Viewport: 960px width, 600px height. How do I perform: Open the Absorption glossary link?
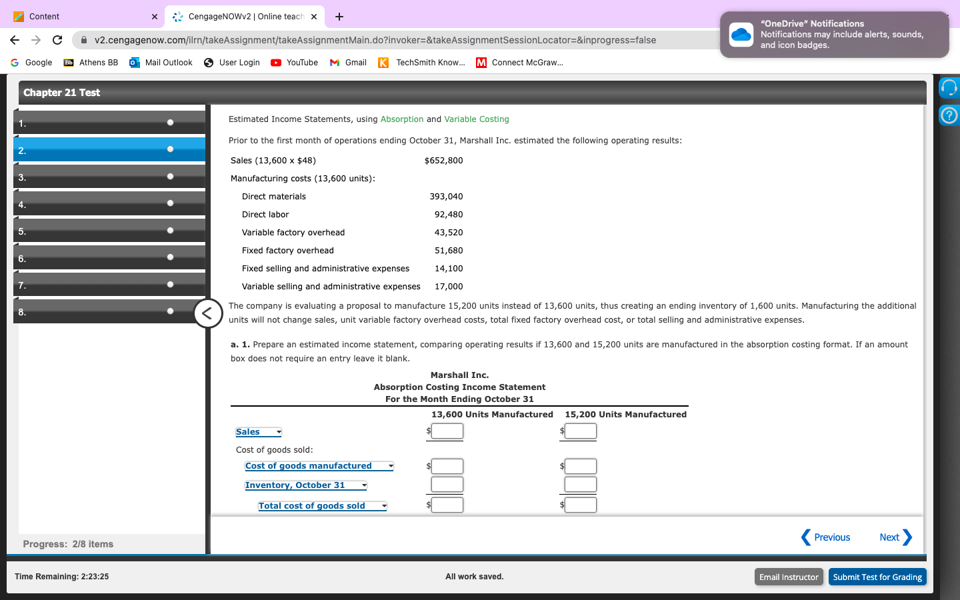tap(402, 119)
